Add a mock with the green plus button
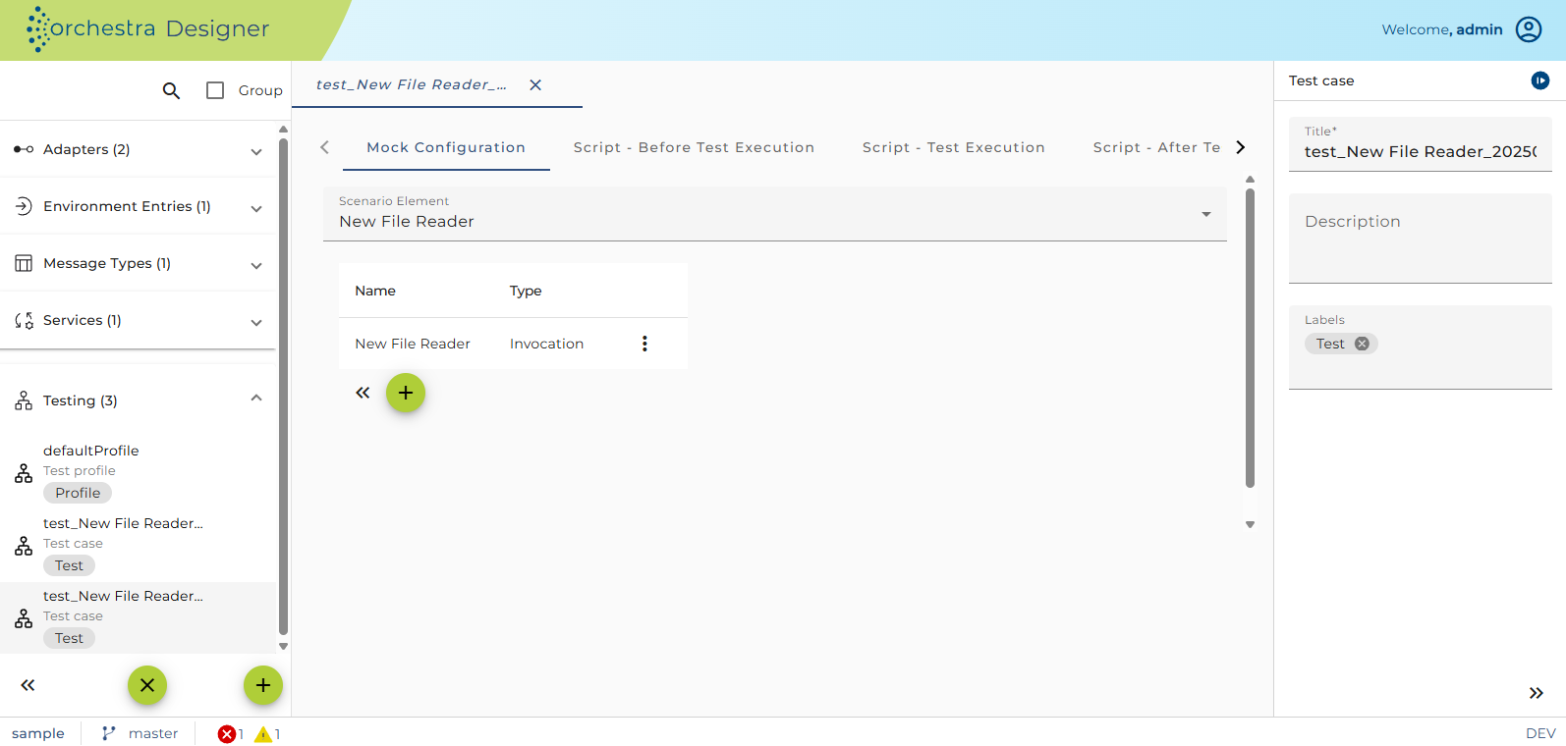Image resolution: width=1566 pixels, height=746 pixels. [x=406, y=393]
